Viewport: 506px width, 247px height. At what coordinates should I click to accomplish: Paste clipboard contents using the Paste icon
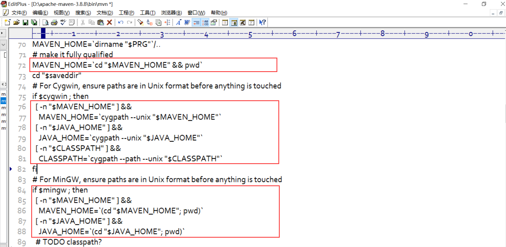point(100,22)
